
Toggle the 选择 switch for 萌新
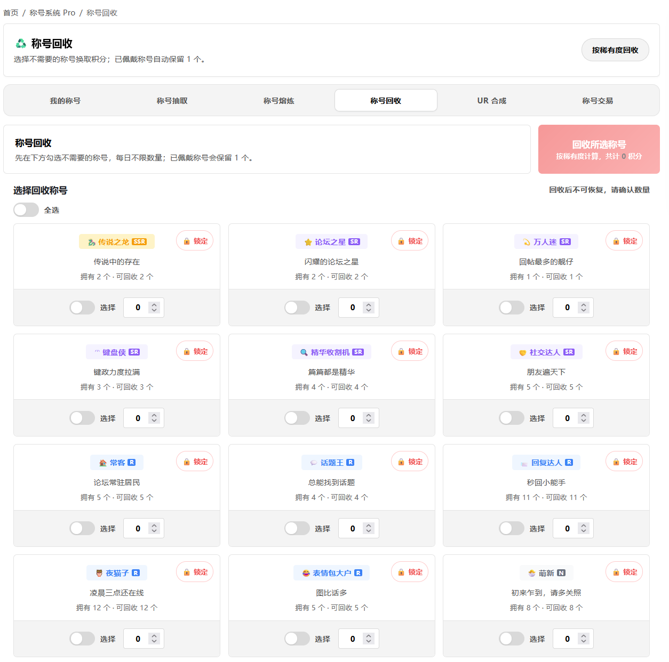point(512,639)
